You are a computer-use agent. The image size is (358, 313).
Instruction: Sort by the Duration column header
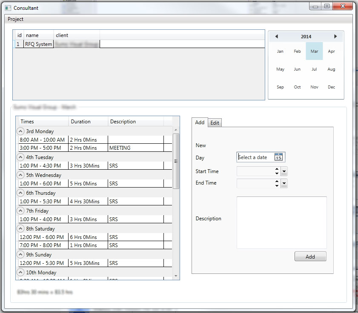[x=88, y=122]
